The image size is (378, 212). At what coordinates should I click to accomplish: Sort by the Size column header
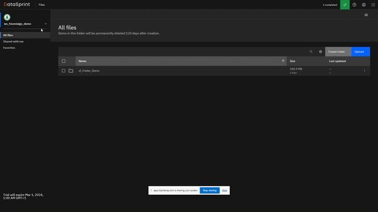[292, 61]
